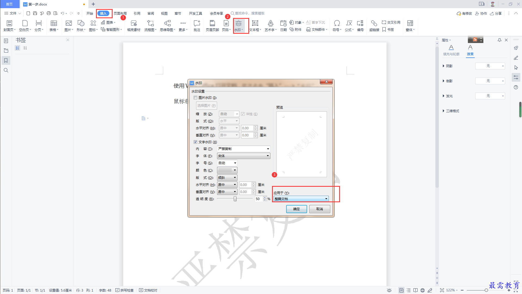The image size is (522, 294).
Task: Open the Reflection (倒影) effect dropdown
Action: coord(490,81)
